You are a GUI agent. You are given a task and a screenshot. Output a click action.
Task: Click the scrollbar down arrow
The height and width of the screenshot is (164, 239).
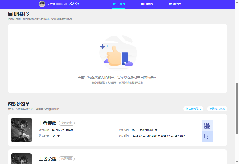[x=237, y=162]
